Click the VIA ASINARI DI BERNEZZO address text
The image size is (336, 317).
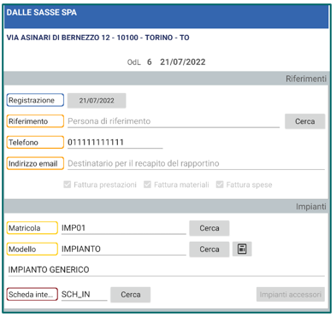pyautogui.click(x=97, y=38)
